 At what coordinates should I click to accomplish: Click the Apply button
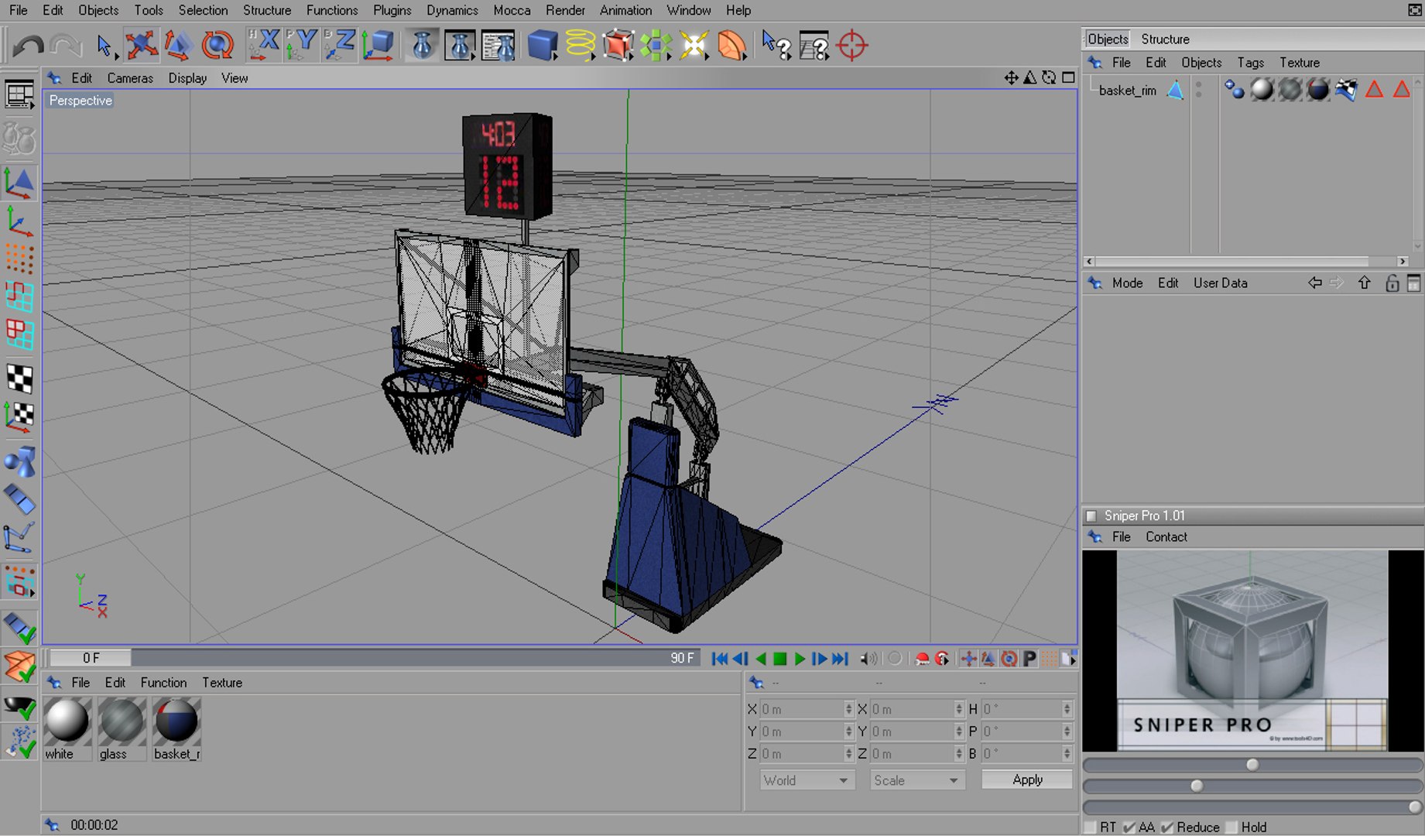pyautogui.click(x=1027, y=779)
